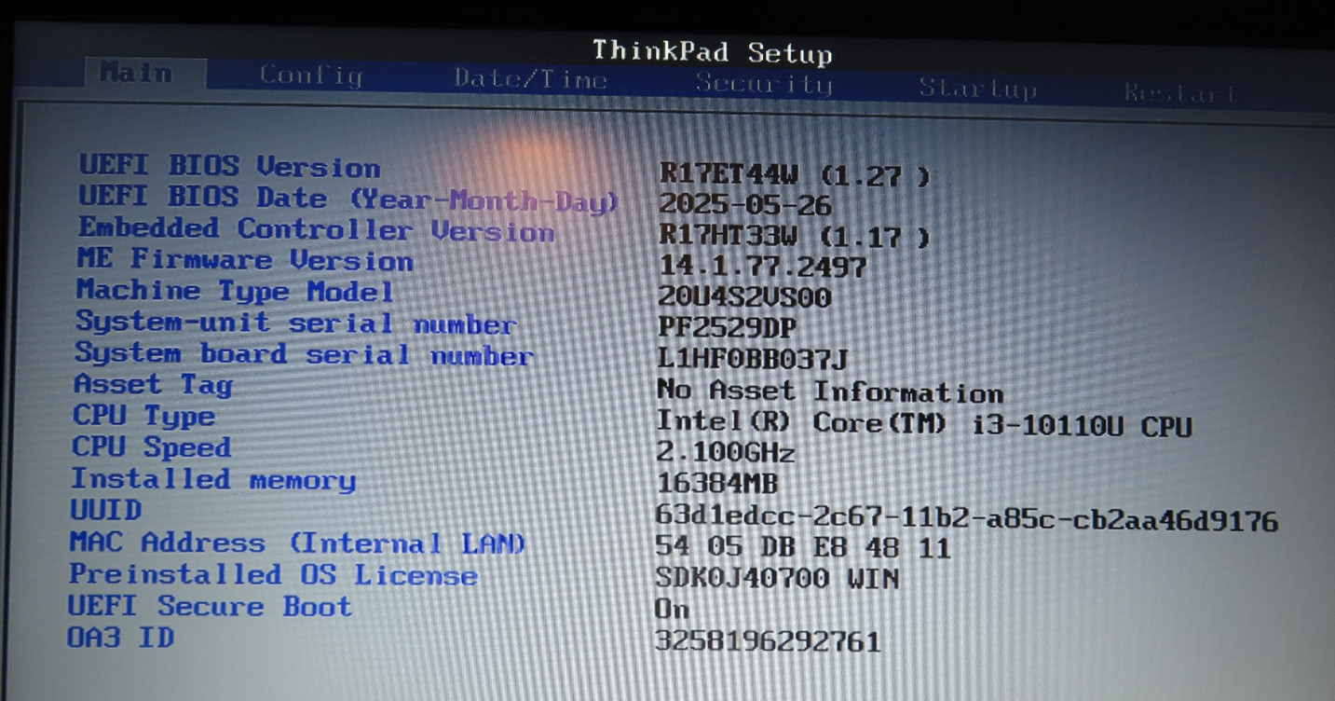Click No Asset Information value
This screenshot has width=1335, height=701.
point(829,392)
